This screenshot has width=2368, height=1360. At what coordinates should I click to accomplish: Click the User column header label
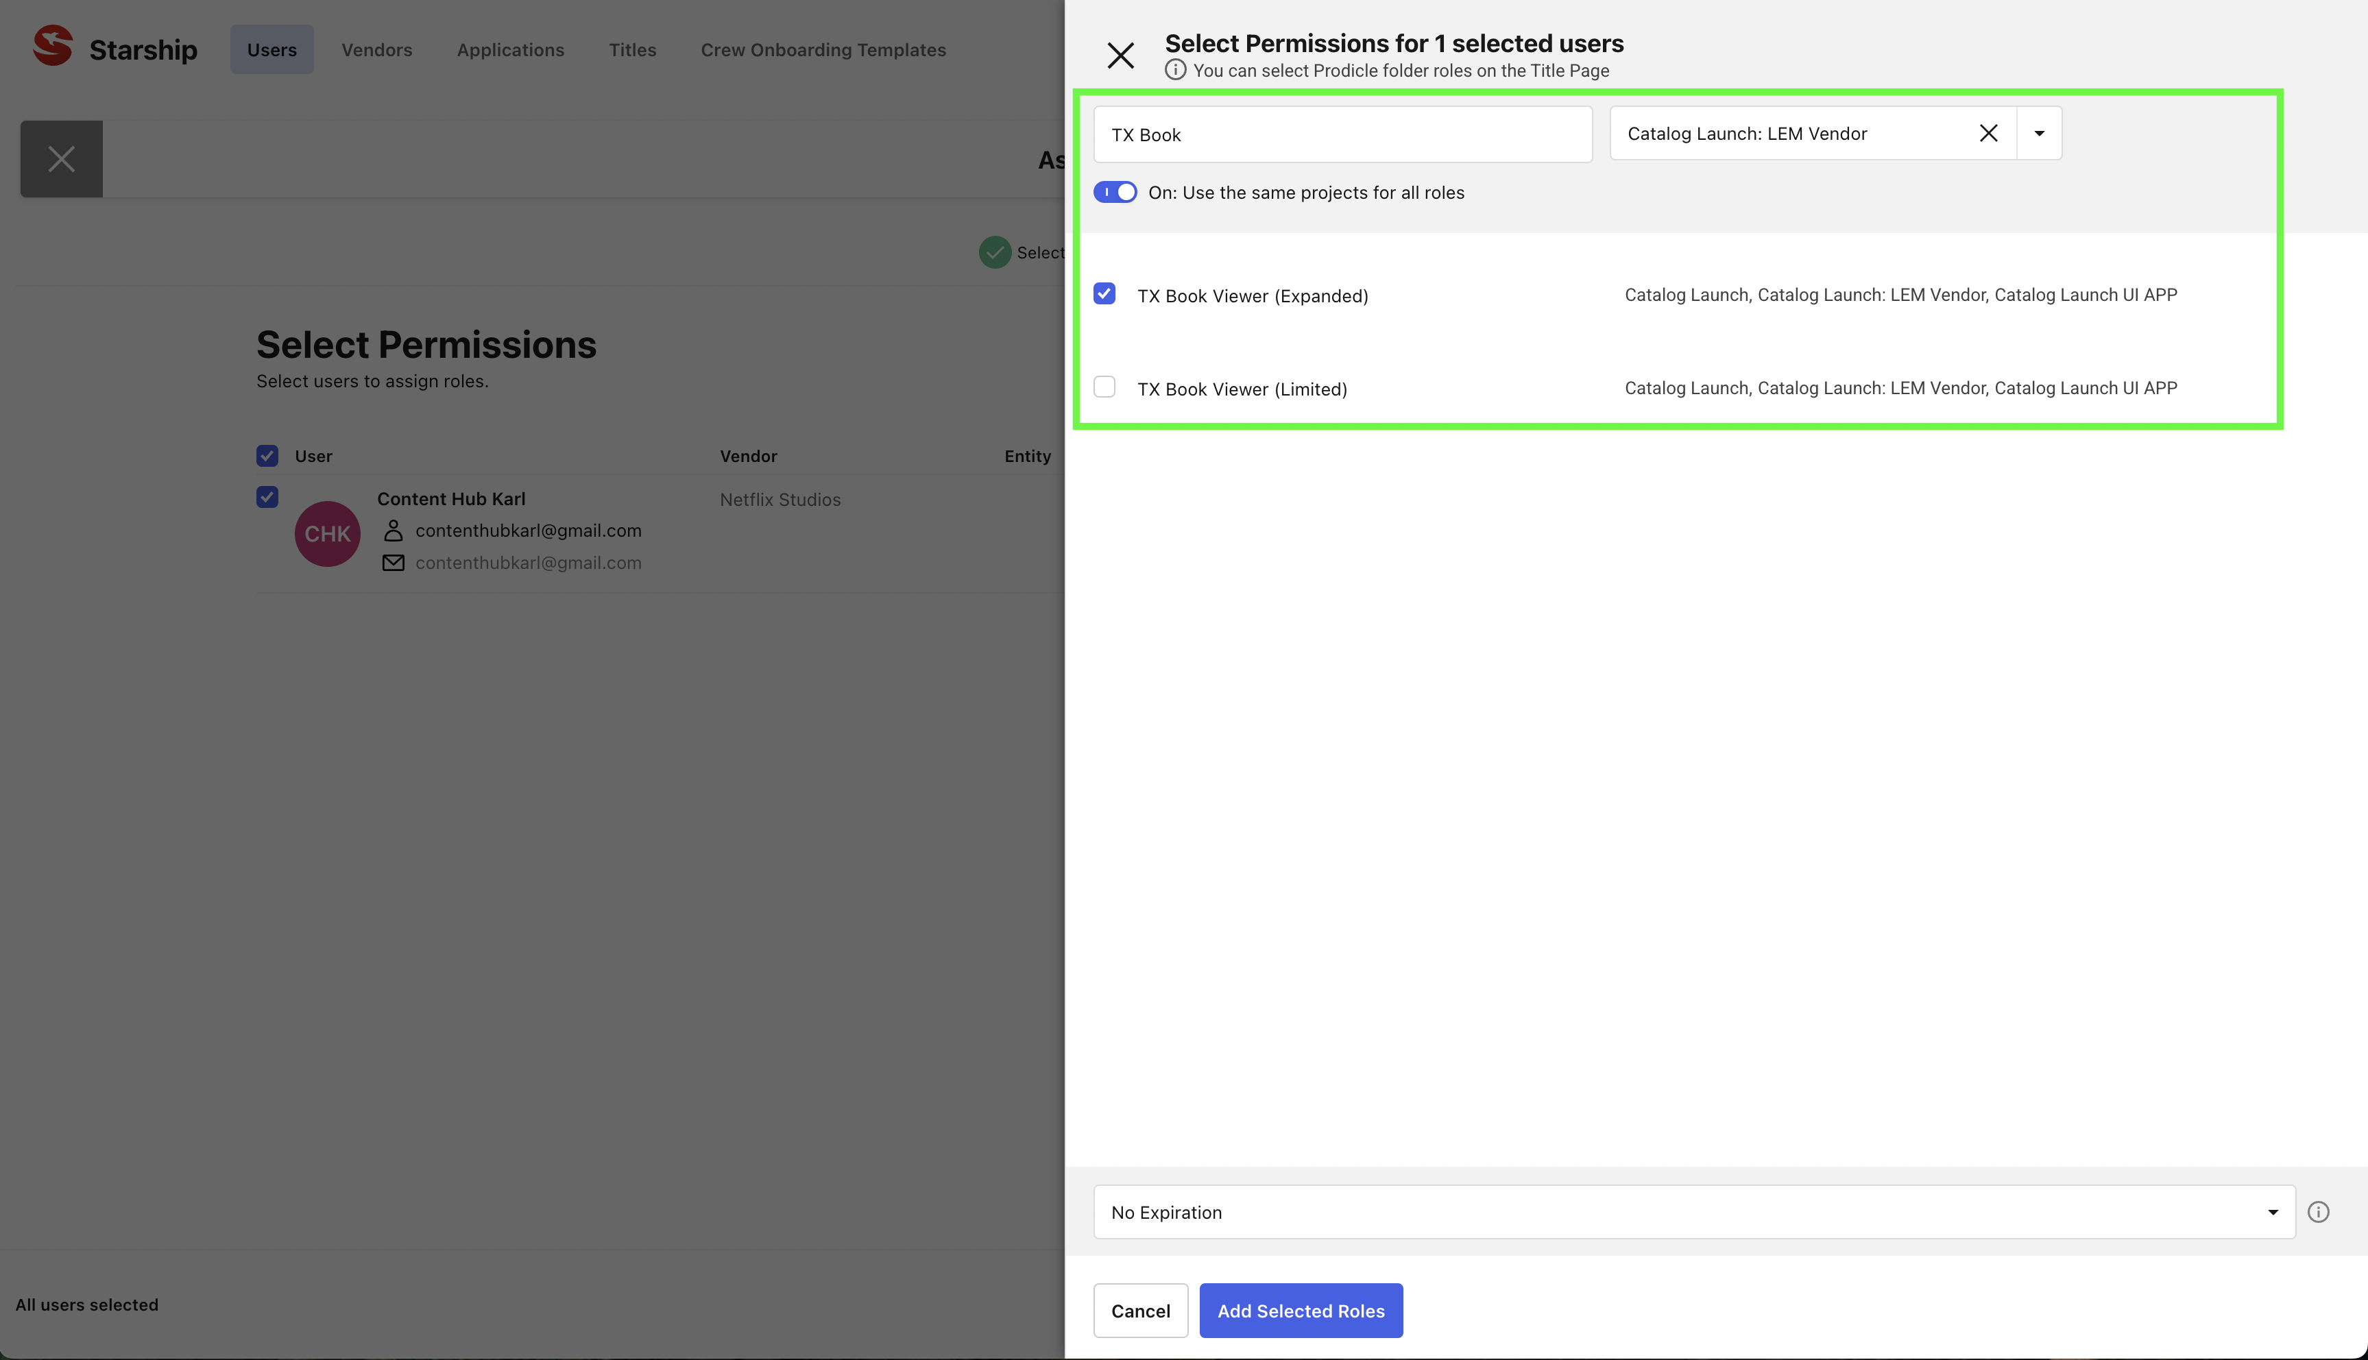click(x=313, y=456)
